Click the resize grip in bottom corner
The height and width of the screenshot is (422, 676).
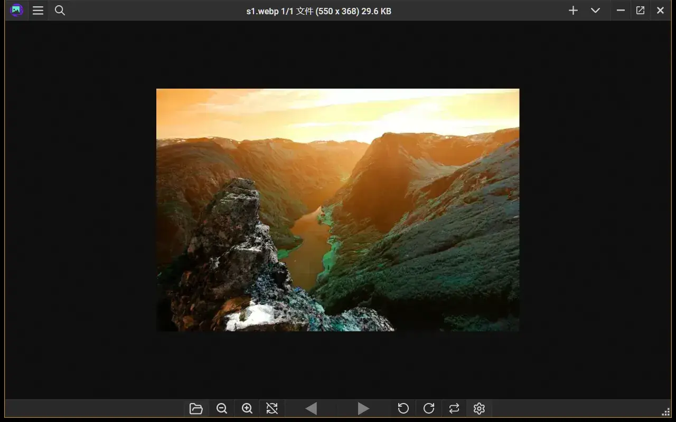(666, 412)
